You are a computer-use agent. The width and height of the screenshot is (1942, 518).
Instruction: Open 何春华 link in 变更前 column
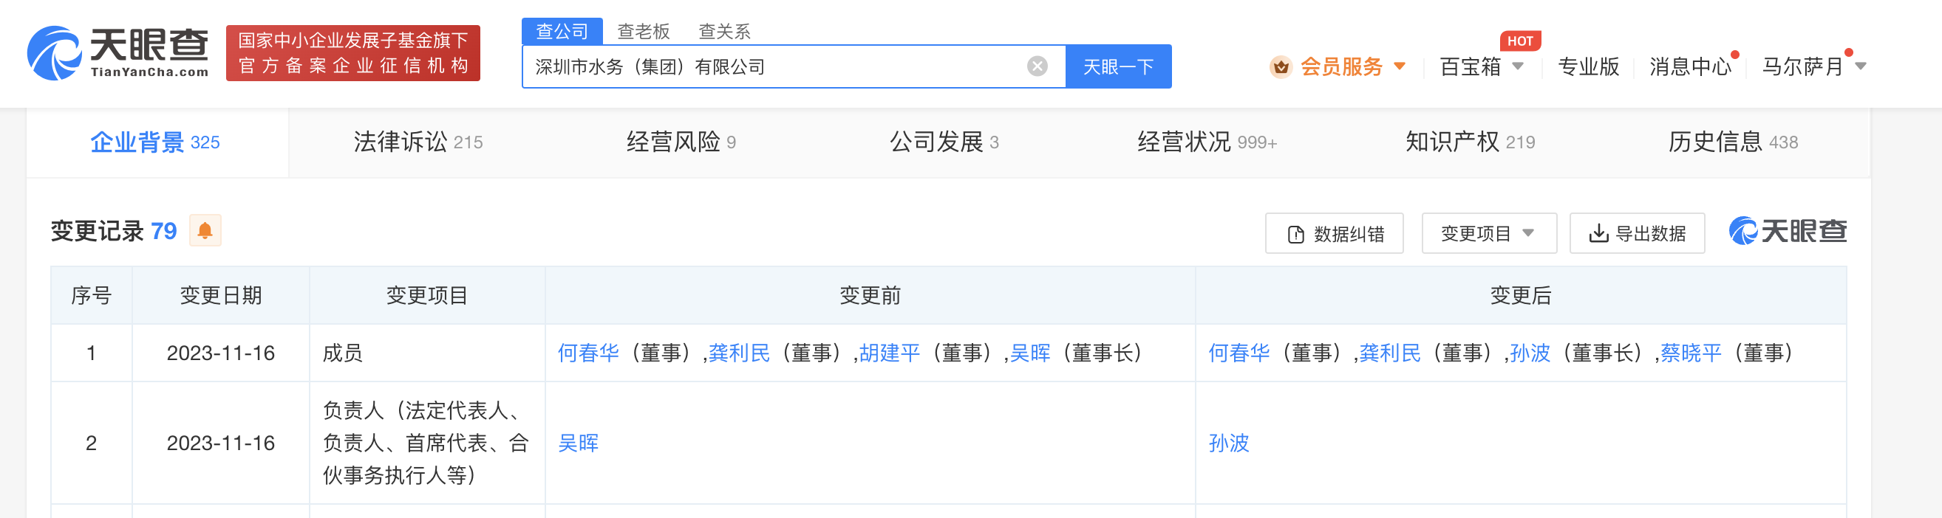(x=588, y=353)
